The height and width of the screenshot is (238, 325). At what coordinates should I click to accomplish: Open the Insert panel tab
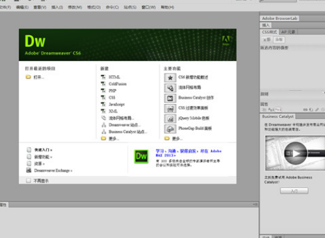266,25
